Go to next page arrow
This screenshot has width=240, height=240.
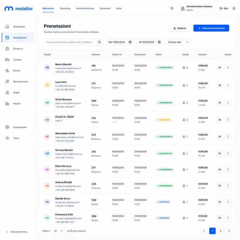pos(229,231)
